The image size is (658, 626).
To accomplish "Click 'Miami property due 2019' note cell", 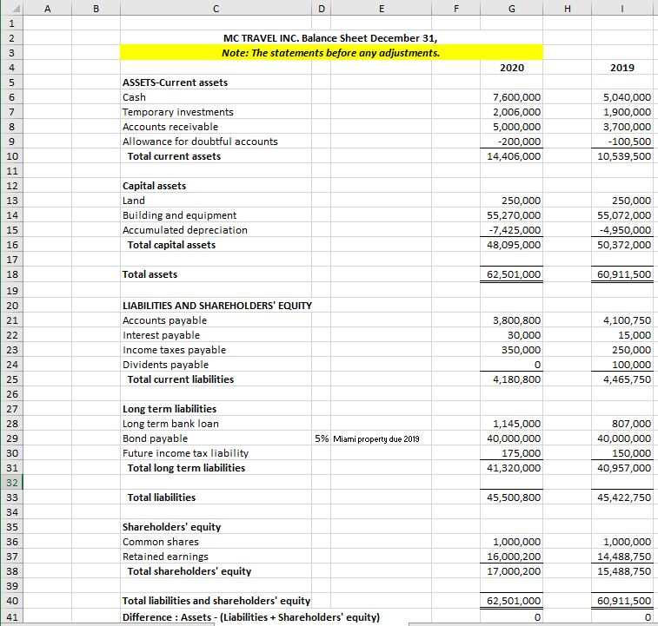I will click(381, 438).
